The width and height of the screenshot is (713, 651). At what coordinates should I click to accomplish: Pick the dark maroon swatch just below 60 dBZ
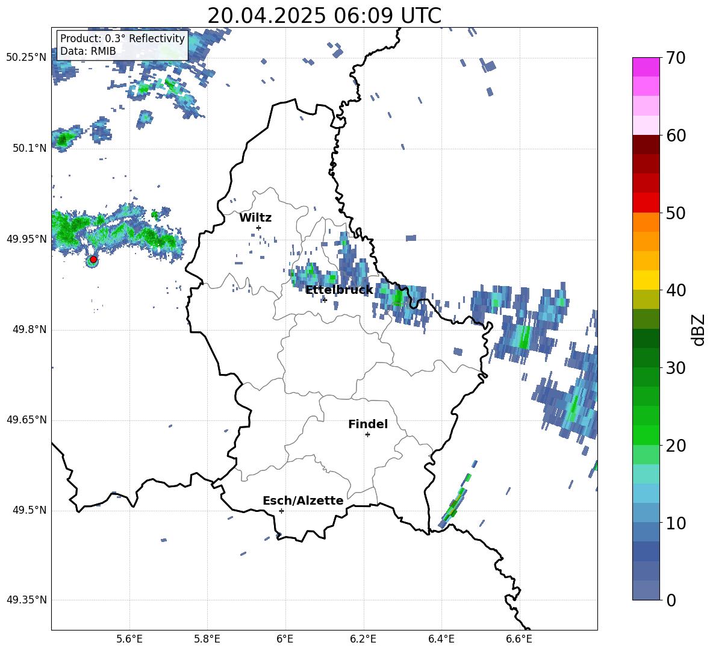coord(646,145)
